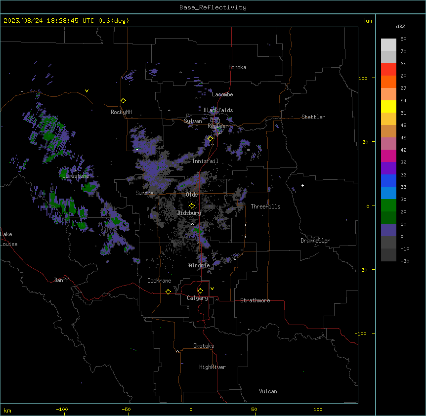Screen dimensions: 426x416
Task: Click the 45 value in dBZ legend
Action: (403, 138)
